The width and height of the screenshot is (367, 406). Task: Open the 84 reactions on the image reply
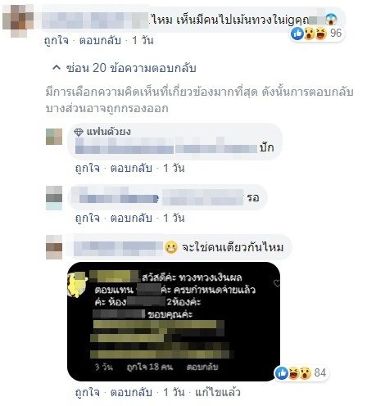point(320,372)
